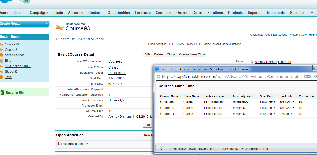The width and height of the screenshot is (317, 155).
Task: Click the Salesforce cloud icon in popup title bar
Action: pyautogui.click(x=157, y=69)
